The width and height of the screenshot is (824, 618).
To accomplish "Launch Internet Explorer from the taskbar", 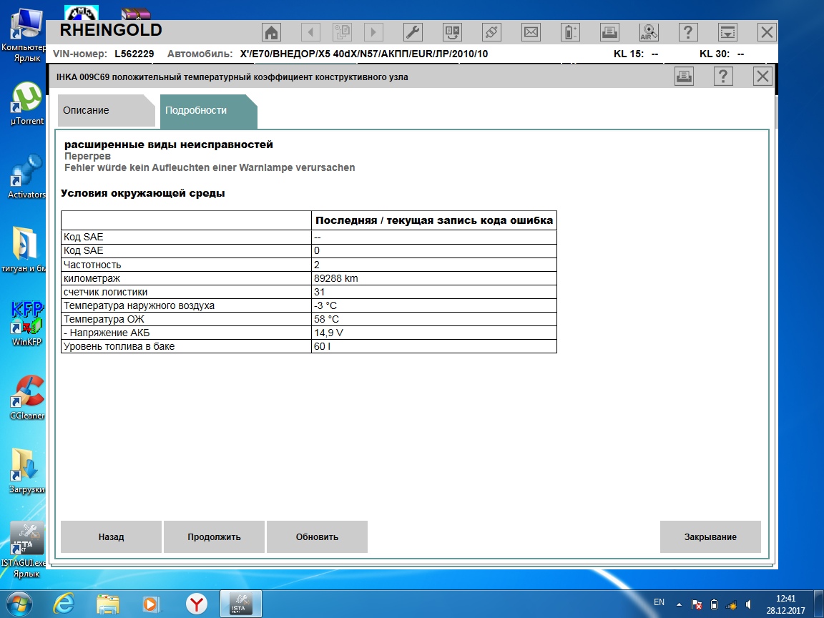I will pos(64,604).
